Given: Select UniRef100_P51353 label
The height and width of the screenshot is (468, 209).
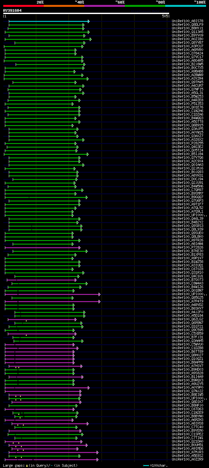Looking at the screenshot, I should (187, 104).
